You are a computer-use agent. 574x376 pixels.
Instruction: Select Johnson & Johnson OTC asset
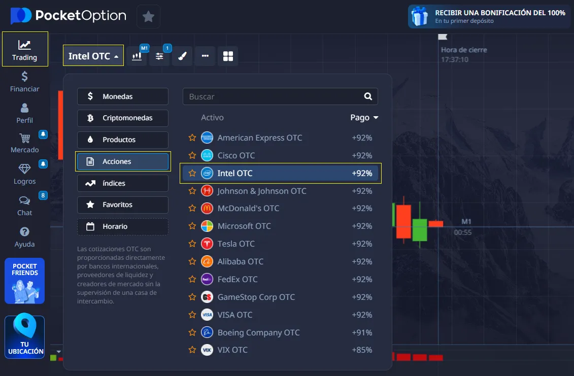click(281, 191)
